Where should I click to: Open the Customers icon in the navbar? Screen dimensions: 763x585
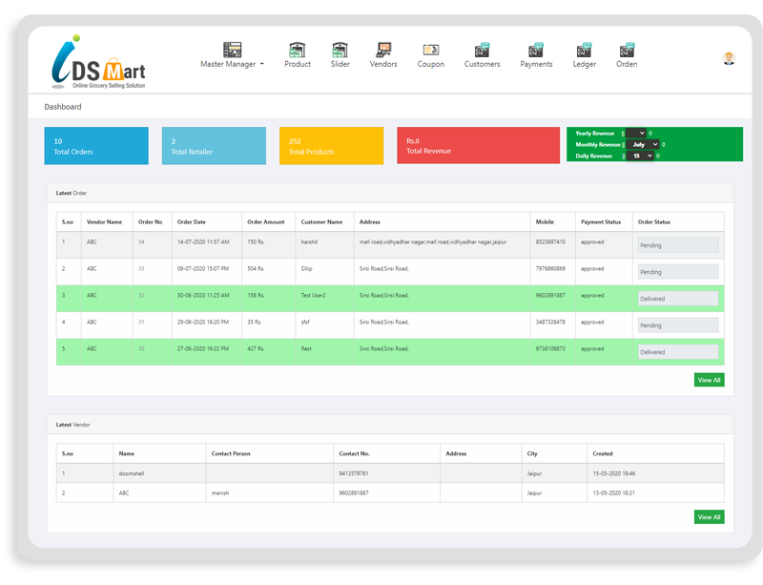pos(482,52)
